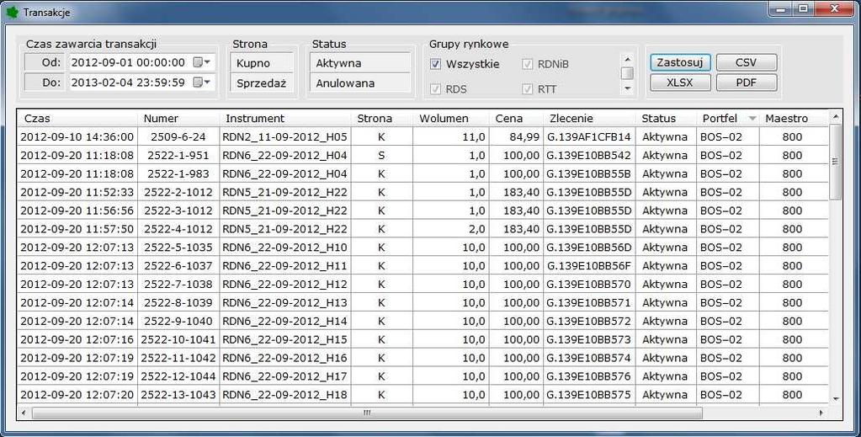The height and width of the screenshot is (437, 861).
Task: Select Aktywna in the Status filter
Action: pos(360,63)
